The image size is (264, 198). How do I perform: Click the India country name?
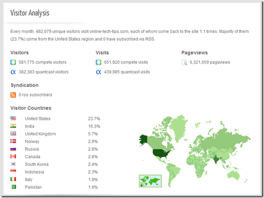[30, 126]
